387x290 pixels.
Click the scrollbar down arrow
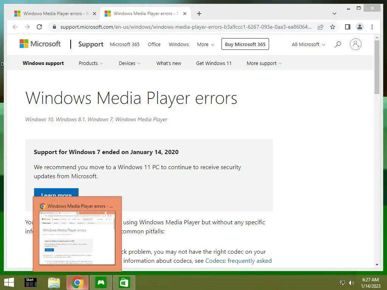pyautogui.click(x=377, y=265)
